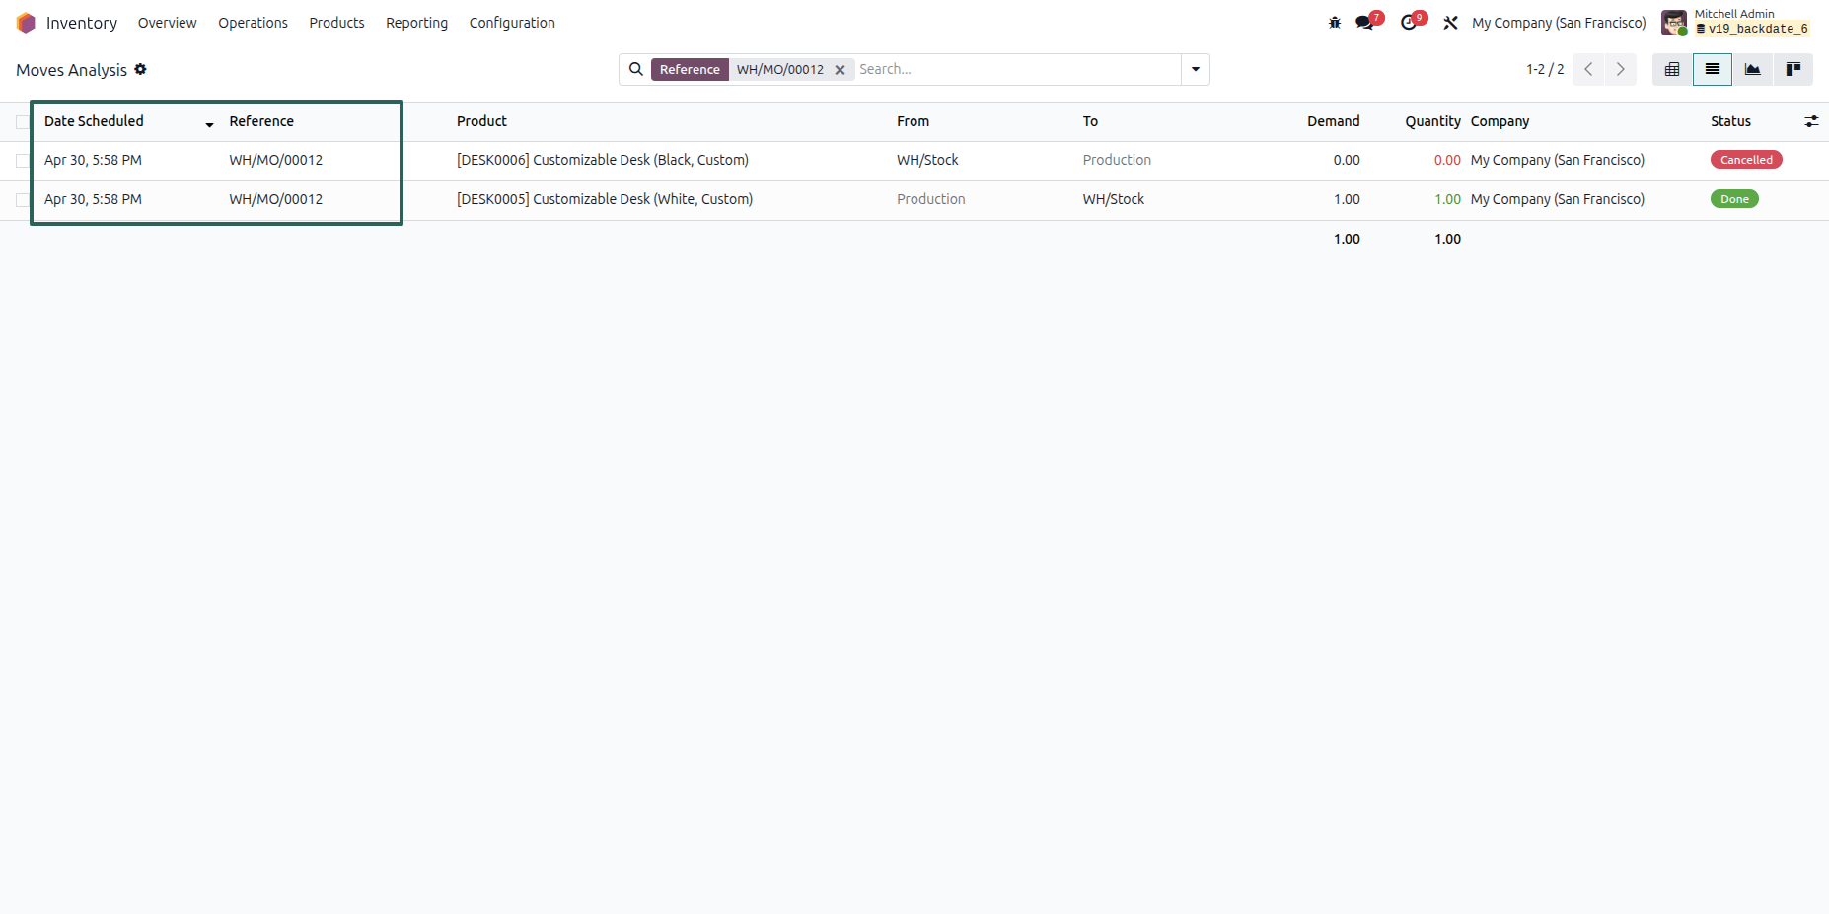Click the Search input field
This screenshot has width=1829, height=914.
click(1016, 69)
